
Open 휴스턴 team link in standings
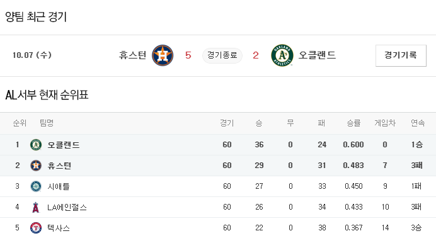point(59,166)
